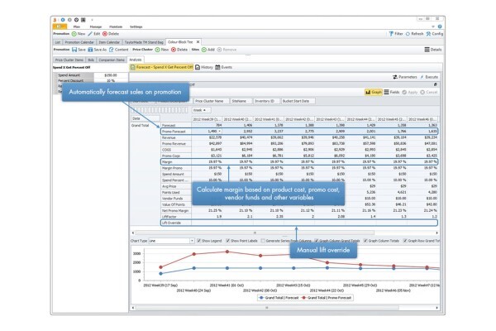
Task: Switch to the List tab
Action: click(x=58, y=42)
